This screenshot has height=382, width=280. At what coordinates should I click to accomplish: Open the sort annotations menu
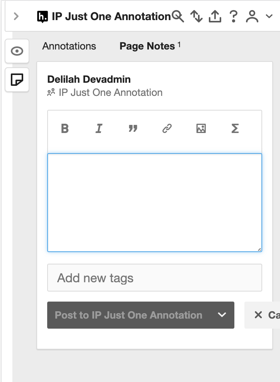196,16
